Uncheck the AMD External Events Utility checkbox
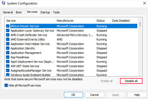Viewport: 148px width, 99px height. click(8, 39)
